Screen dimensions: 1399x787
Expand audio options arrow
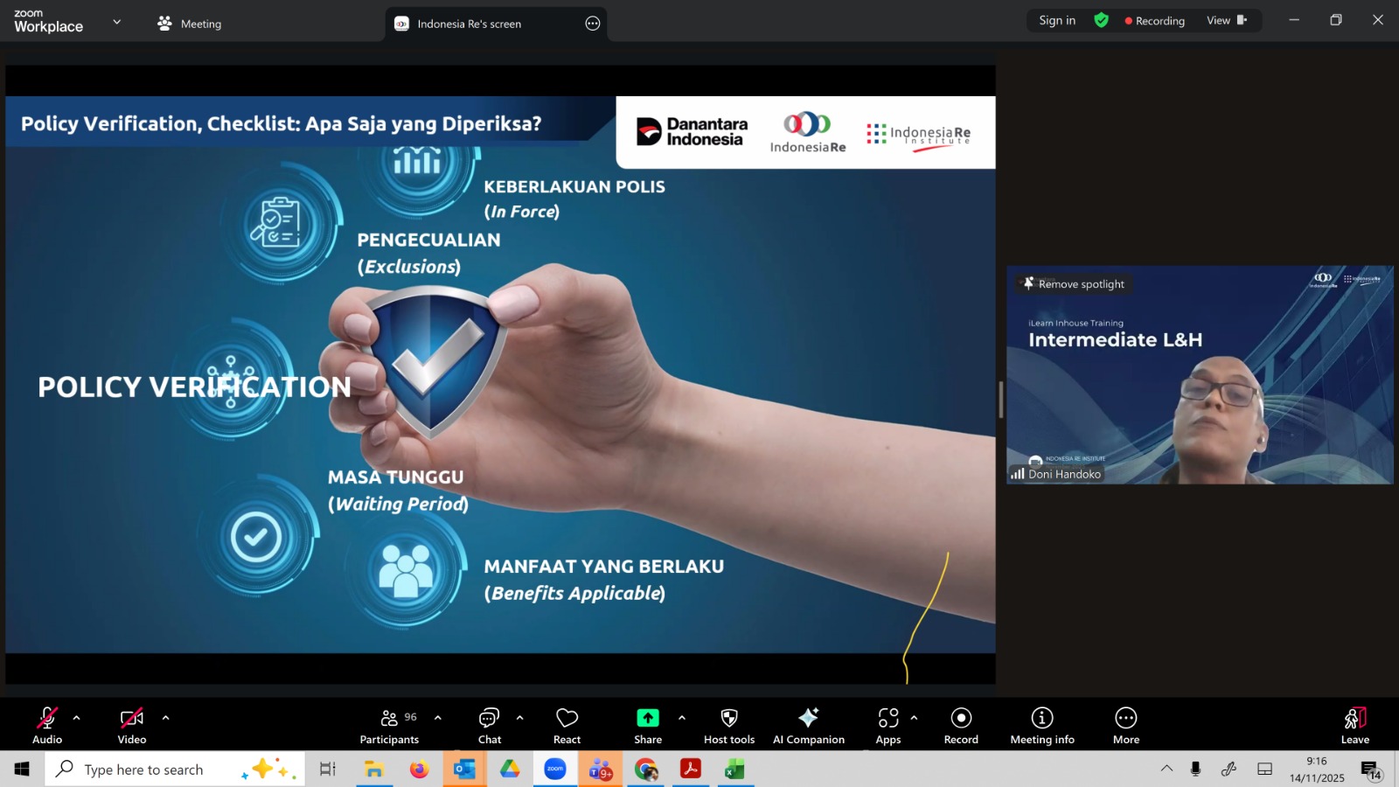[x=77, y=718]
